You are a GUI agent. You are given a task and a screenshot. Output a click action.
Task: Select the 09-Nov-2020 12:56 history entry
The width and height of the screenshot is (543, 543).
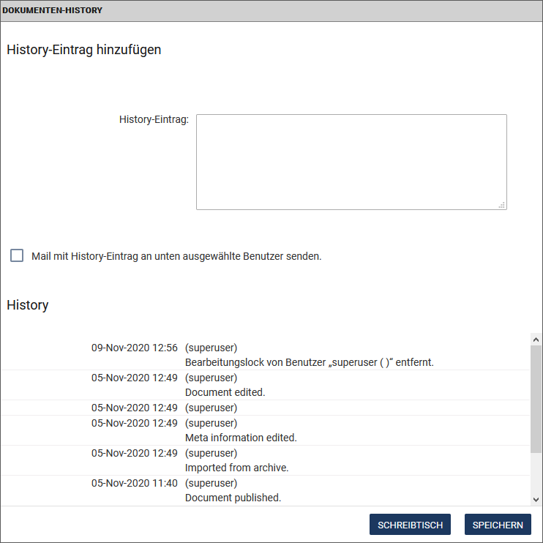tap(265, 355)
